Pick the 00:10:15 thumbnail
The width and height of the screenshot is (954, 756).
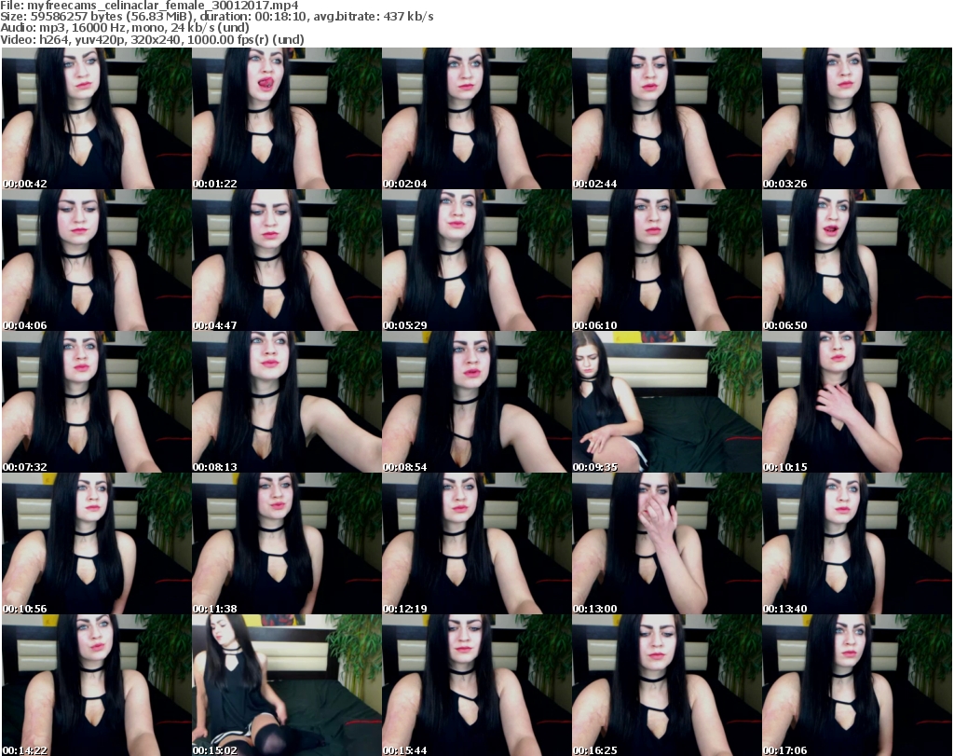pyautogui.click(x=857, y=403)
